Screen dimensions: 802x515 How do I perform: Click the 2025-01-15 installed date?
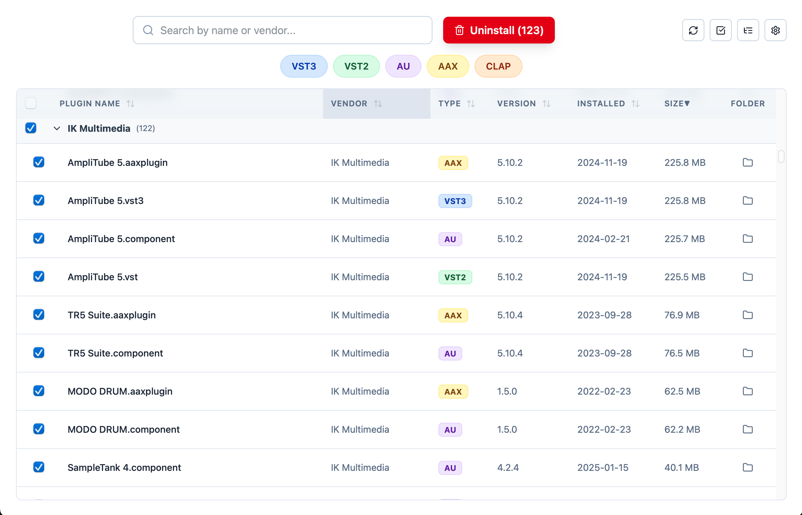pyautogui.click(x=603, y=468)
